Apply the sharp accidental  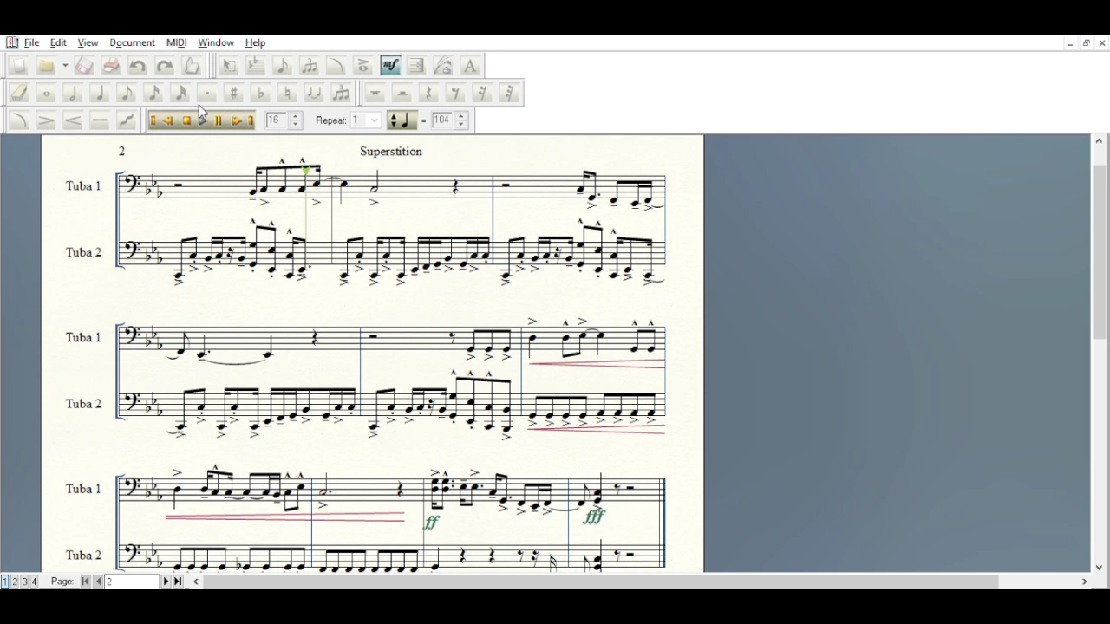(234, 93)
